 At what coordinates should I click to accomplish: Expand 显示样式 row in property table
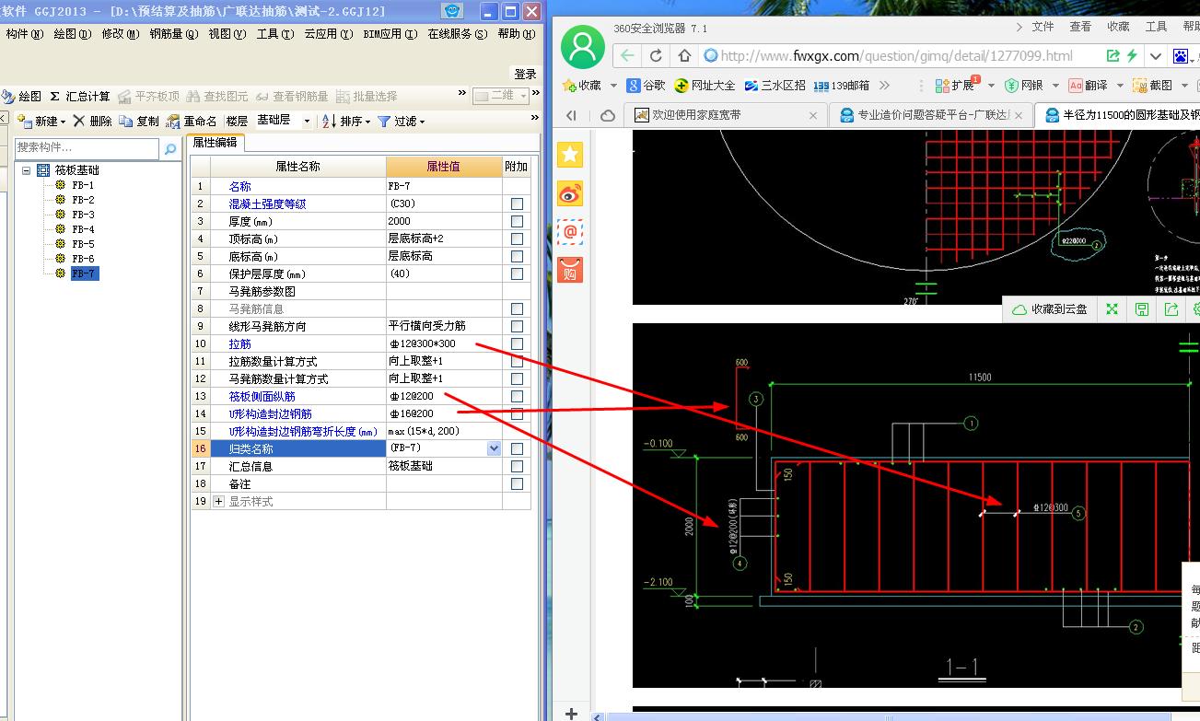click(x=218, y=502)
